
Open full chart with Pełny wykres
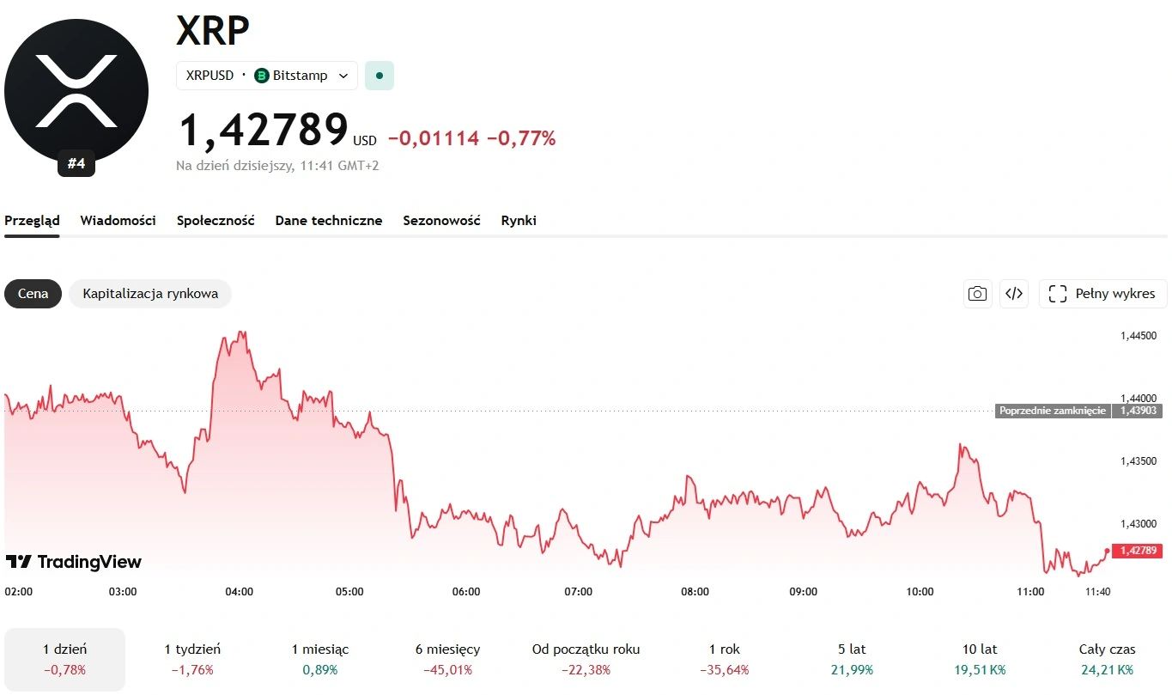[1103, 294]
